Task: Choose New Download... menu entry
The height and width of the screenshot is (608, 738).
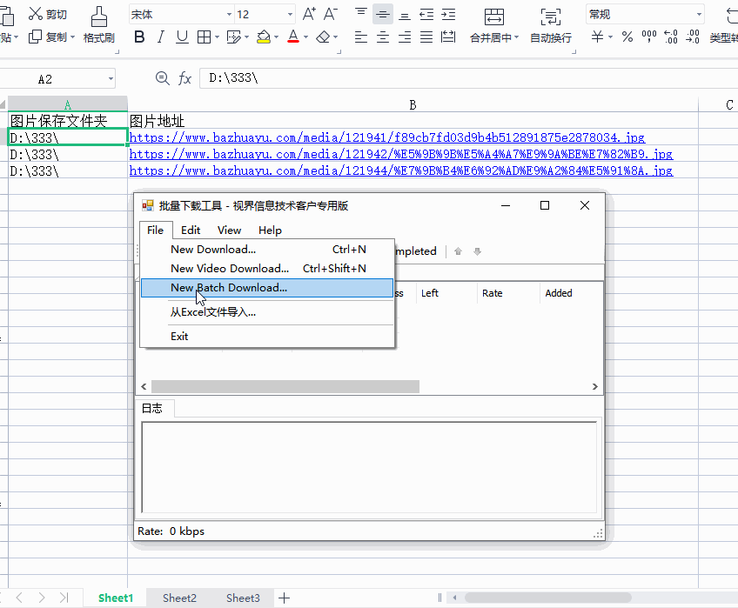Action: [267, 250]
